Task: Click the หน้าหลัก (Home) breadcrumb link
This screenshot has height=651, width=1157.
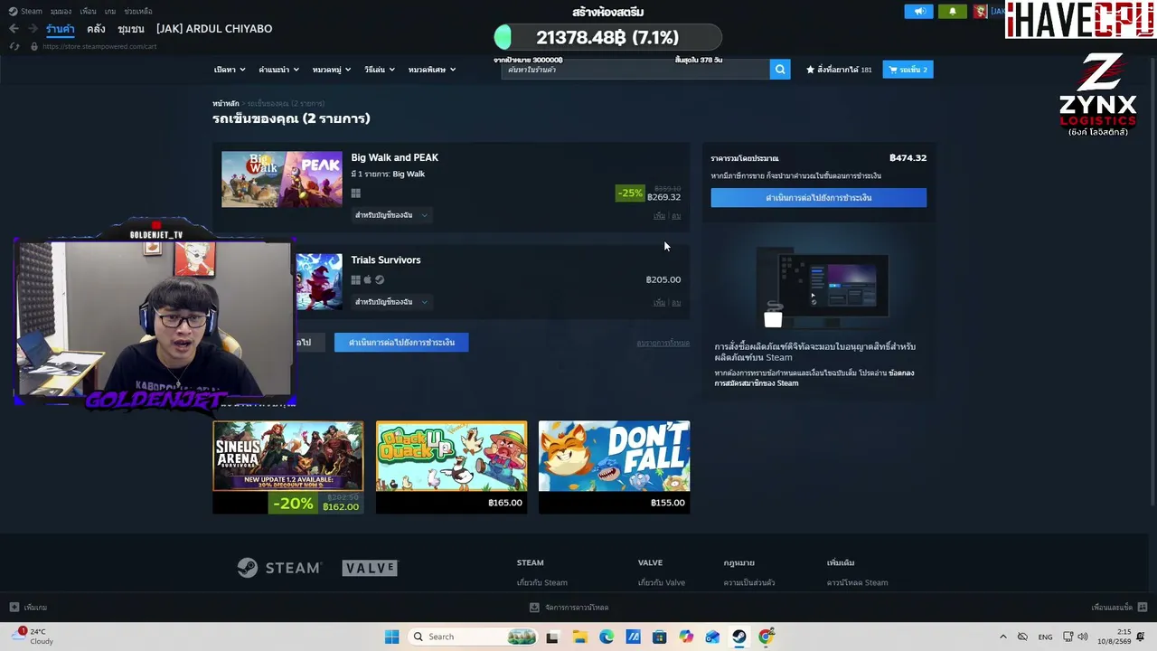Action: point(226,104)
